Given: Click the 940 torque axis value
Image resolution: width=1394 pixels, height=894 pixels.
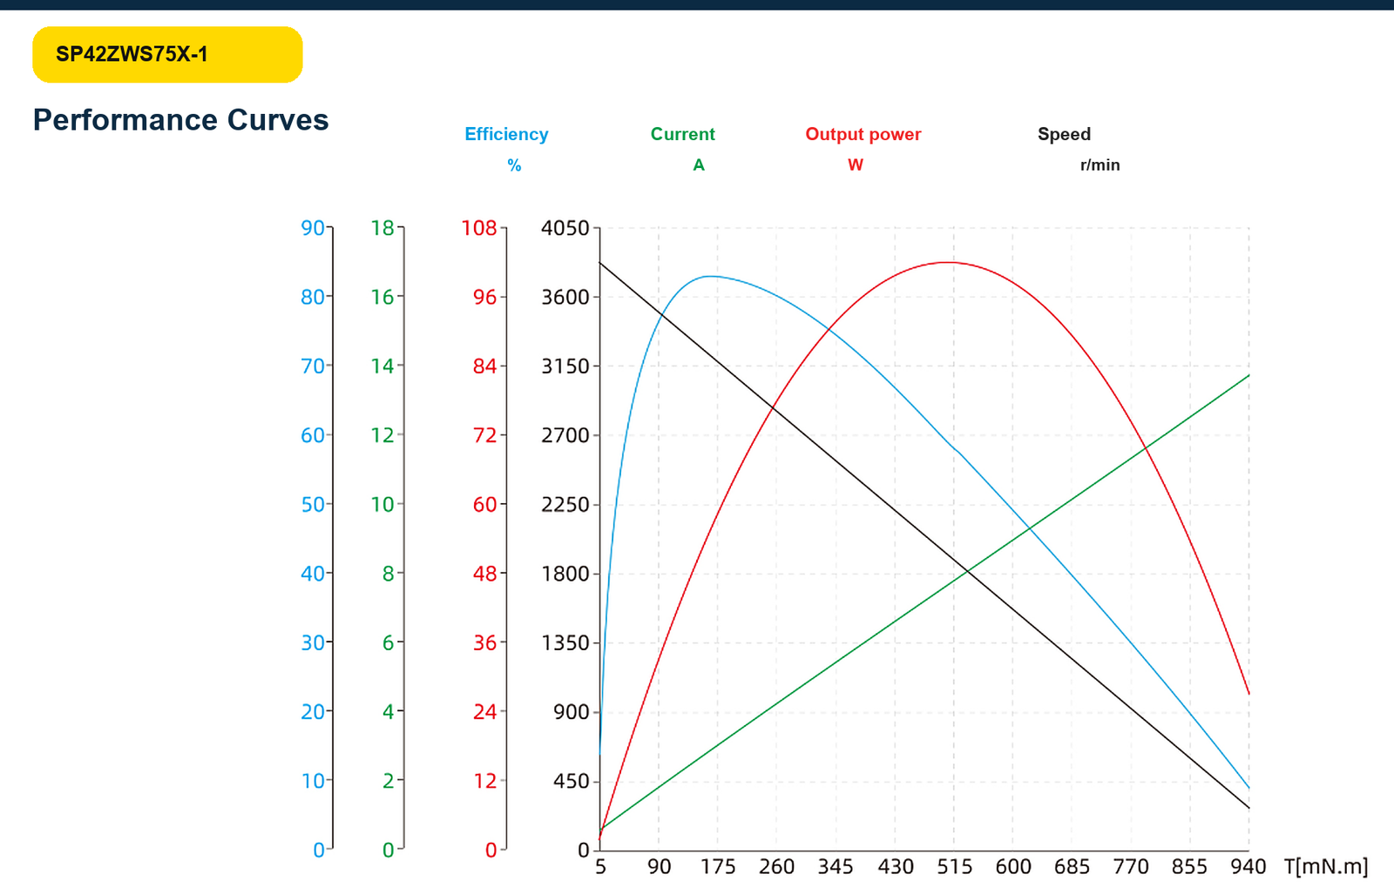Looking at the screenshot, I should click(x=1249, y=867).
